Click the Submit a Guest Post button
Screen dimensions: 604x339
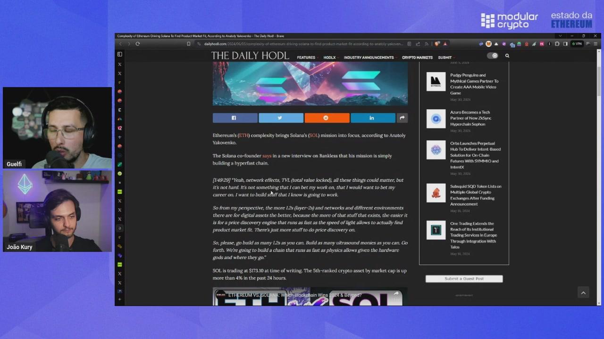point(463,278)
